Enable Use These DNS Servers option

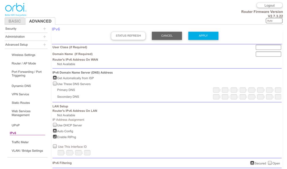[55, 84]
